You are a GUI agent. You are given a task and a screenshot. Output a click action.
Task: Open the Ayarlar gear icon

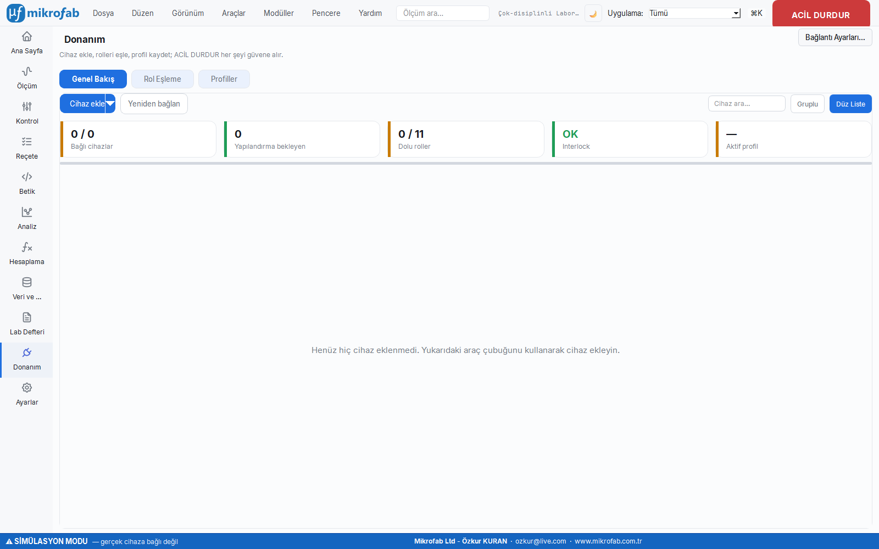[26, 388]
